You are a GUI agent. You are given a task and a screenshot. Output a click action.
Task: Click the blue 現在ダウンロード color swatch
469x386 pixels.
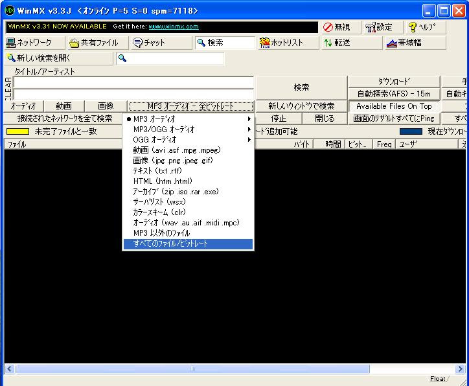[411, 131]
